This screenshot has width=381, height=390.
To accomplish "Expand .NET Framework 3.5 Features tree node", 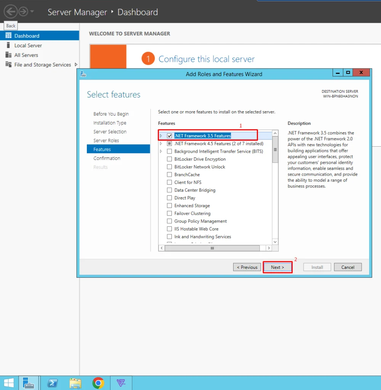I will coord(161,136).
